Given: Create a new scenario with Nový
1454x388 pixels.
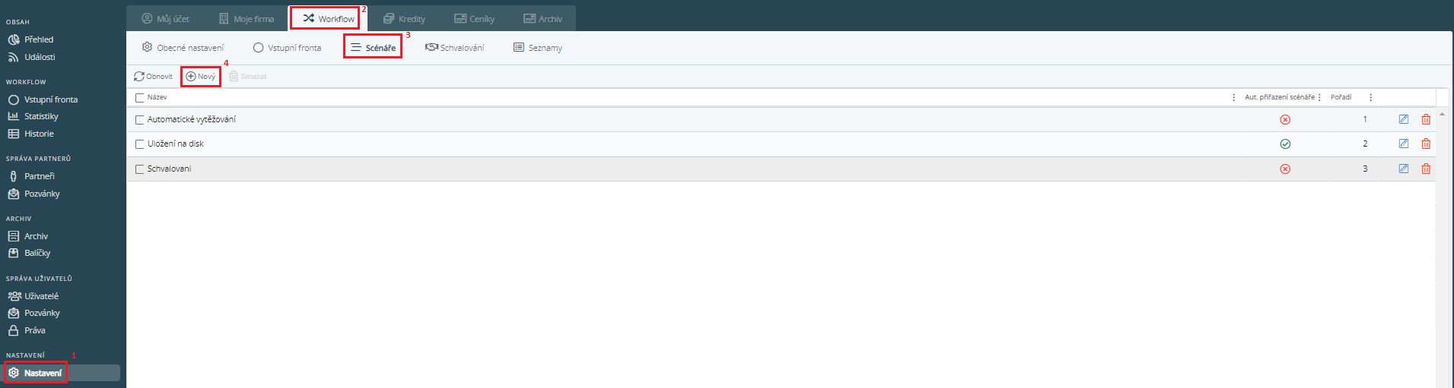Looking at the screenshot, I should point(201,77).
